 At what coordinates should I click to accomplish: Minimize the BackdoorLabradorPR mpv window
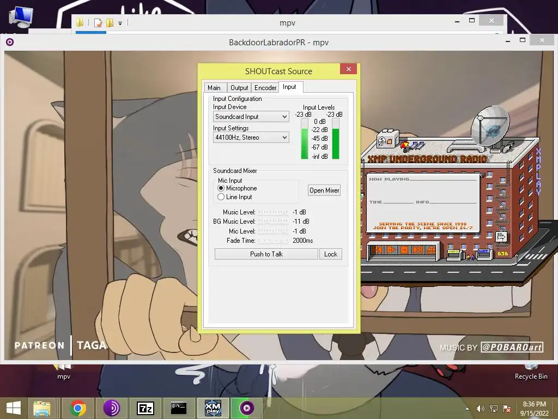[x=508, y=40]
